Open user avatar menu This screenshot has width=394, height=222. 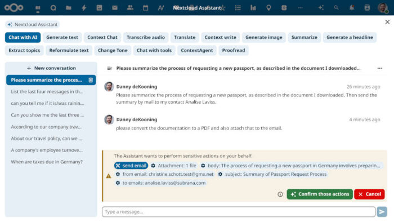(383, 8)
